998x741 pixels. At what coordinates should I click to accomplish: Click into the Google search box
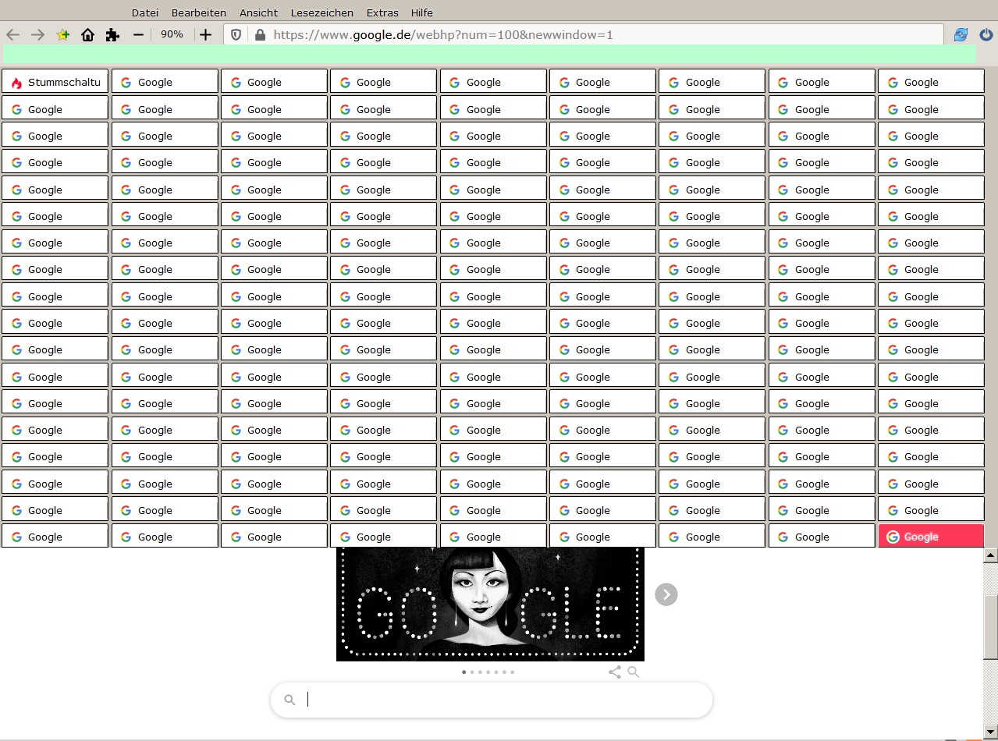[x=492, y=700]
